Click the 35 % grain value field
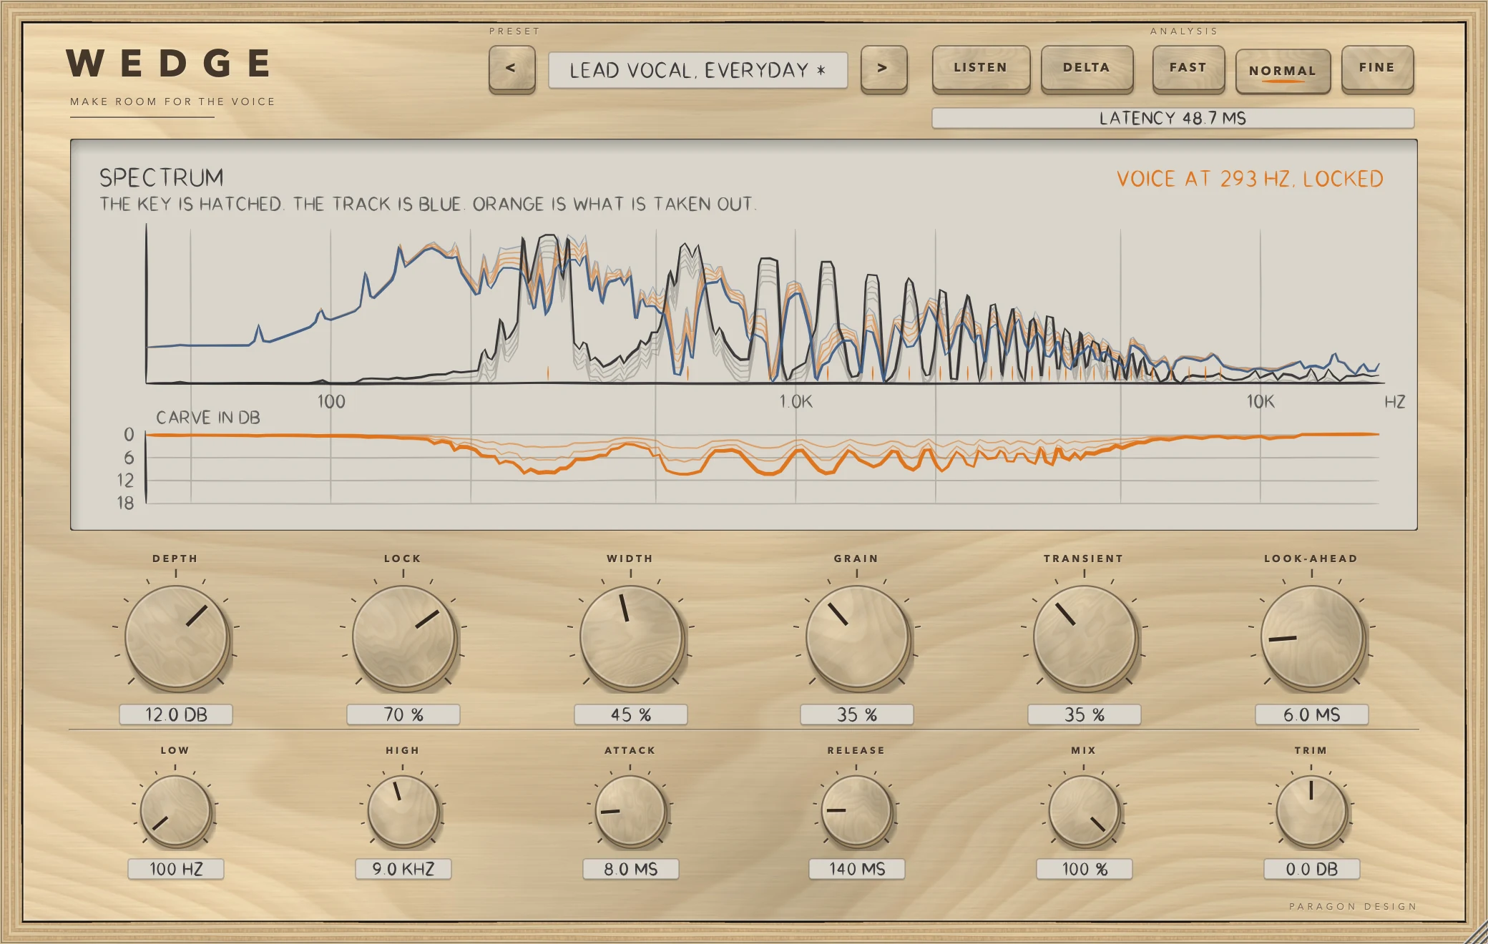Viewport: 1488px width, 944px height. coord(857,714)
